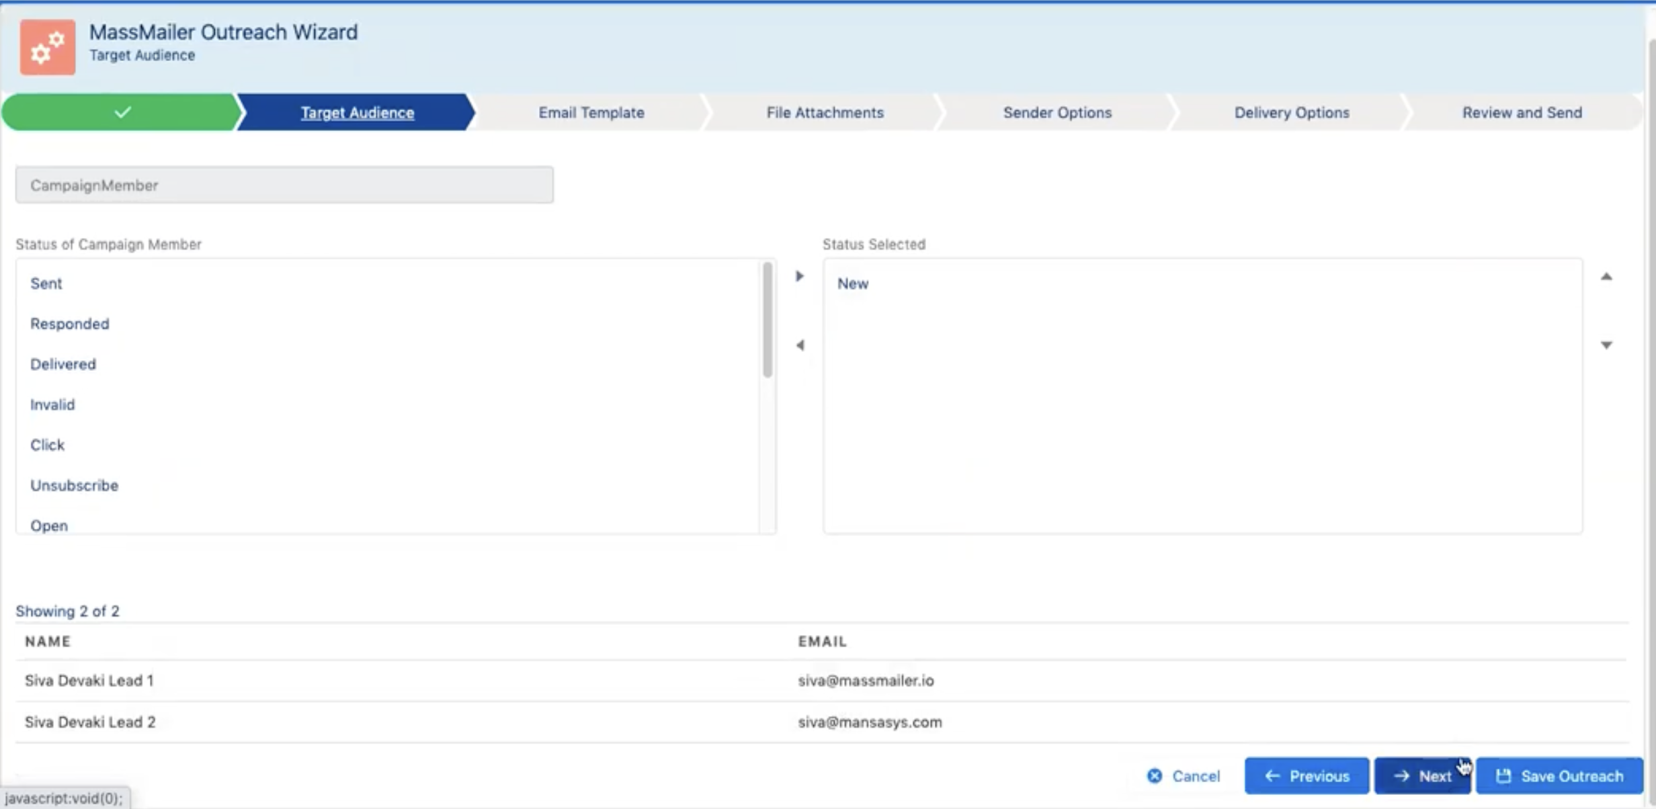The height and width of the screenshot is (809, 1656).
Task: Go to the Delivery Options step
Action: point(1291,112)
